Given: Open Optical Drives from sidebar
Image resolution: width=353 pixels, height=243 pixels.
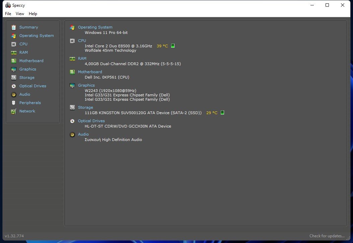Looking at the screenshot, I should 32,86.
